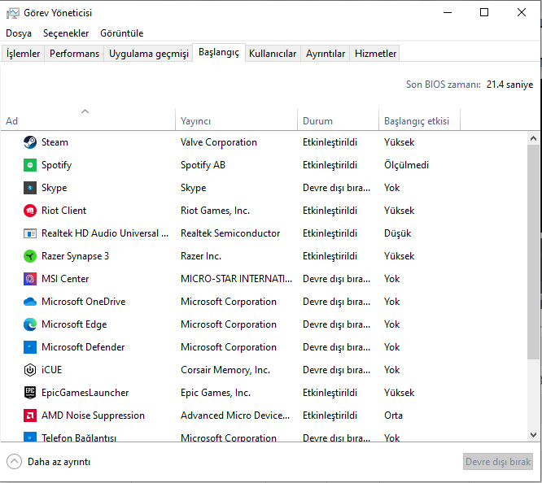The image size is (542, 483).
Task: Click Skype's Devre dışı bıra... status cell
Action: coord(336,188)
